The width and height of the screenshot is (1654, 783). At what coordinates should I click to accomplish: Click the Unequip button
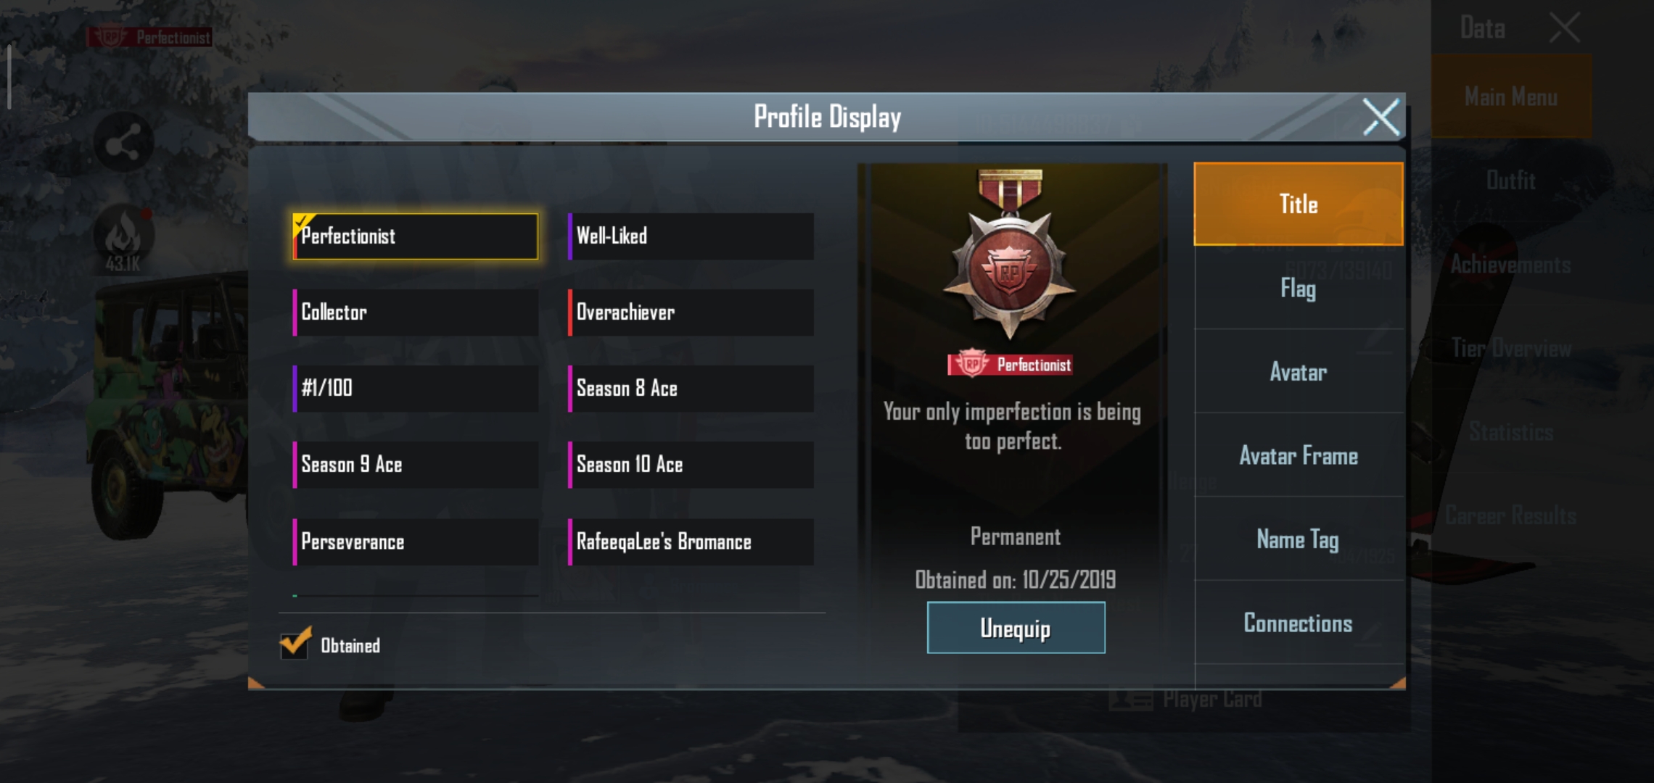pyautogui.click(x=1016, y=628)
